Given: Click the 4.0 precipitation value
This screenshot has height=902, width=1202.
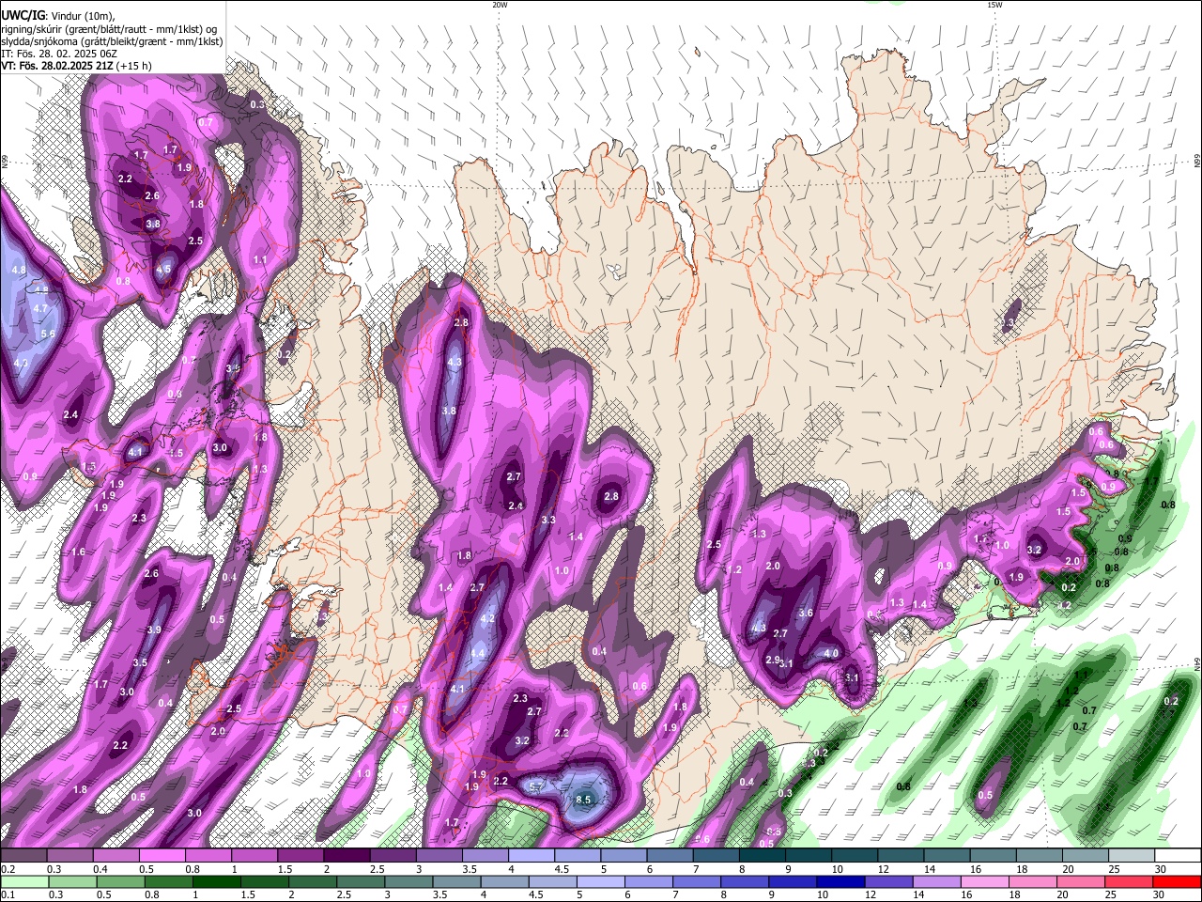Looking at the screenshot, I should (831, 653).
